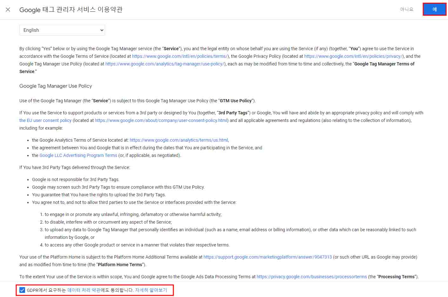The image size is (448, 297).
Task: Open the businesses processorterms URL link
Action: (x=312, y=277)
